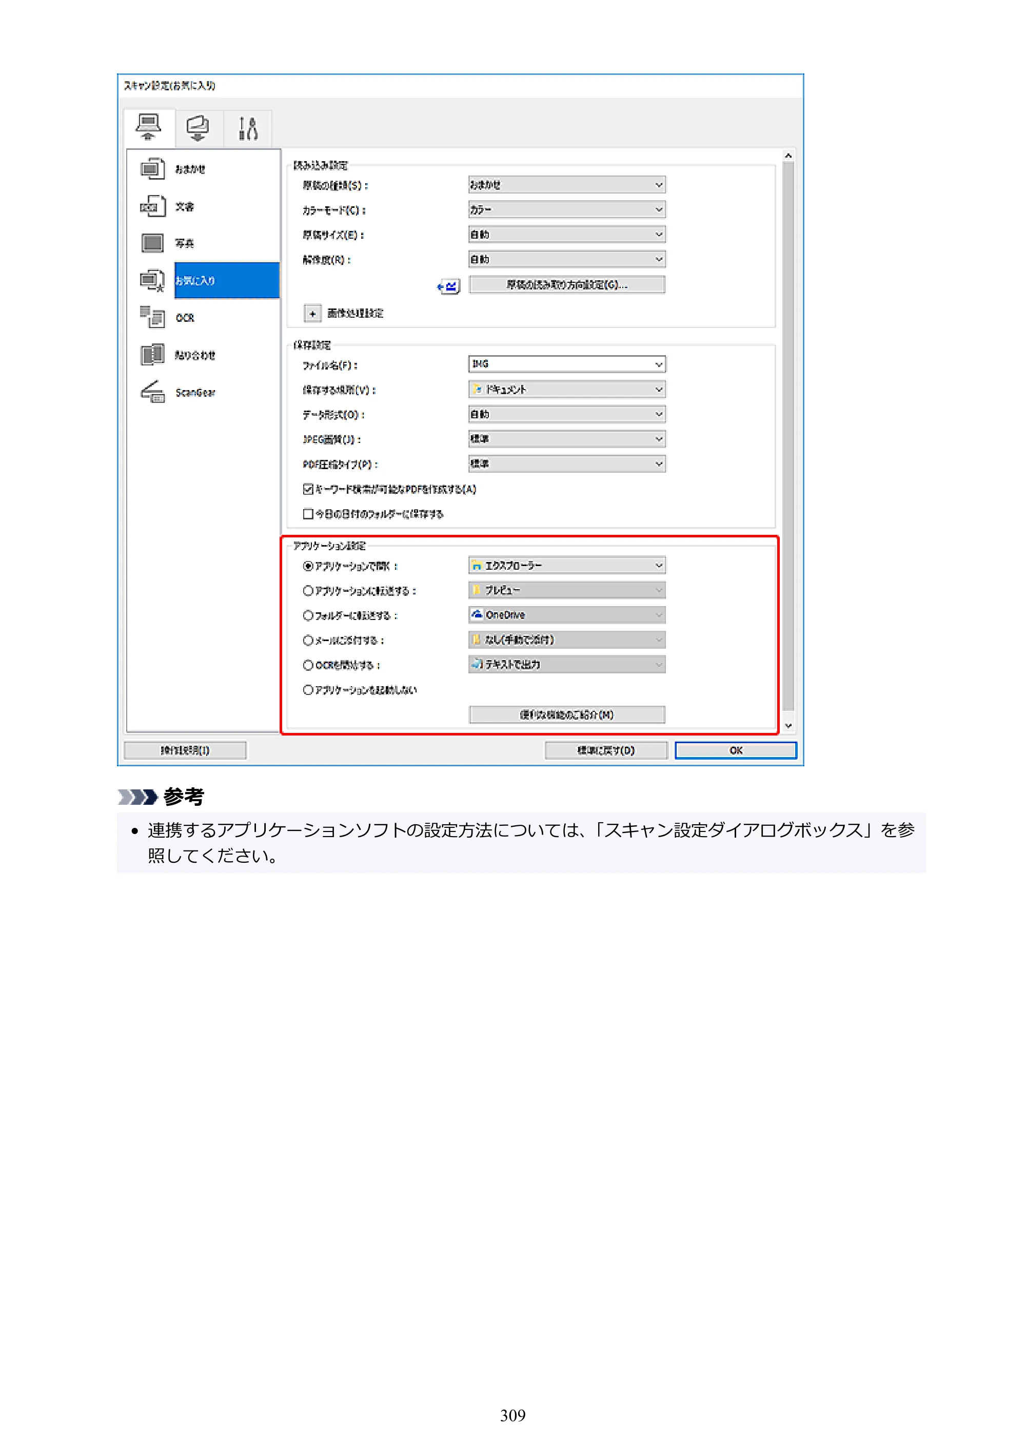
Task: Open the scan-from-computer tab icon
Action: tap(149, 128)
